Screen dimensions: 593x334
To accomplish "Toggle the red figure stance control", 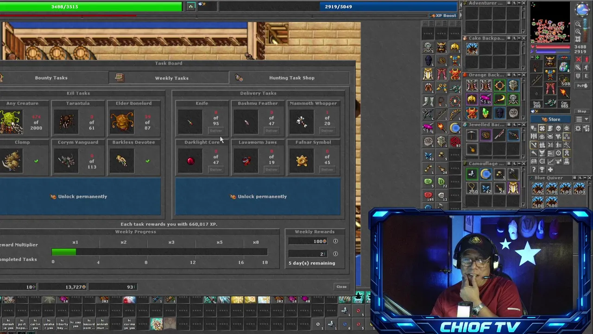I will 587,59.
